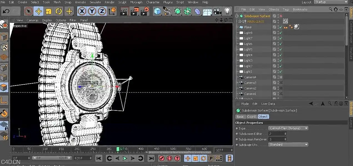Click Render View clapperboard icon
353x166 pixels.
tap(124, 11)
